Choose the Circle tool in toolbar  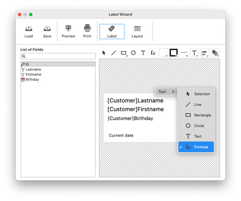click(133, 53)
